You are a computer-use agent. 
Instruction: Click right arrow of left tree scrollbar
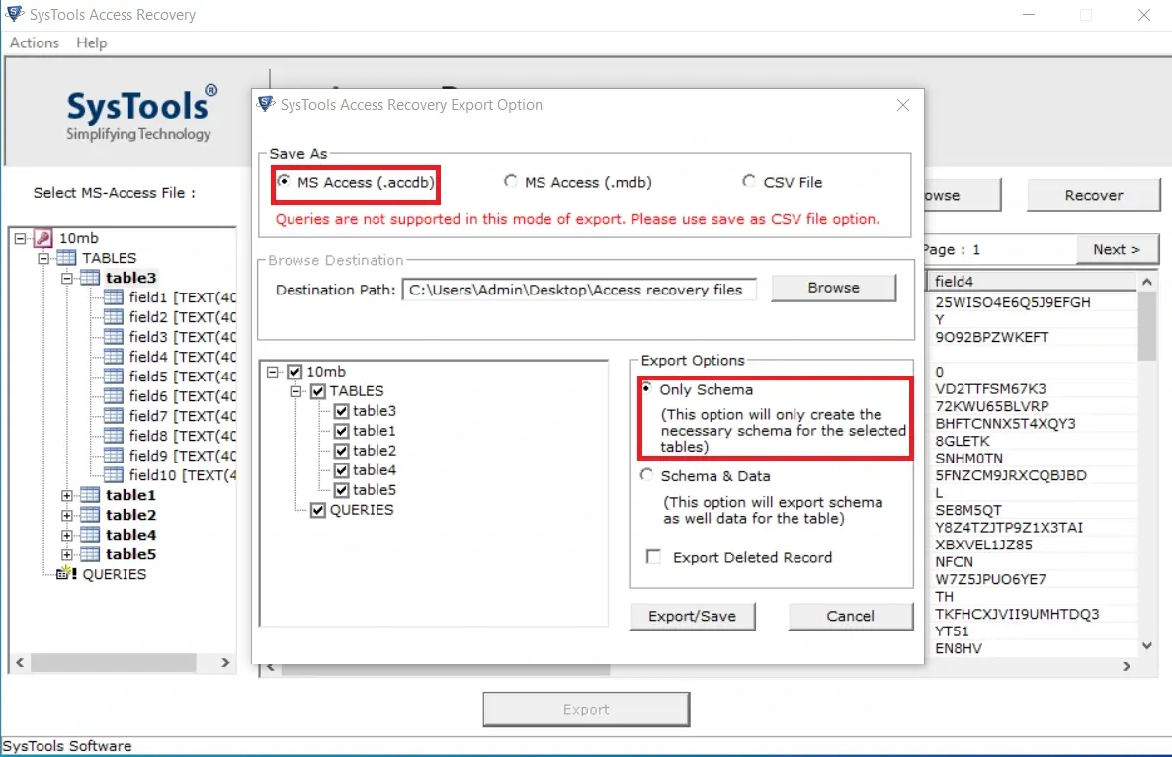225,663
